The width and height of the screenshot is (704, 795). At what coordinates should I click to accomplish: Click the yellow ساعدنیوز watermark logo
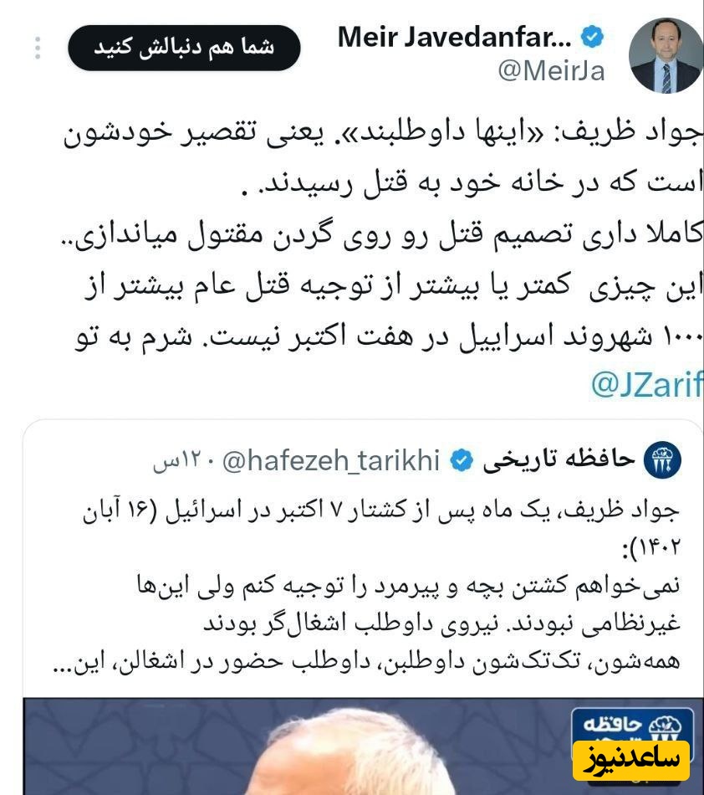point(631,761)
